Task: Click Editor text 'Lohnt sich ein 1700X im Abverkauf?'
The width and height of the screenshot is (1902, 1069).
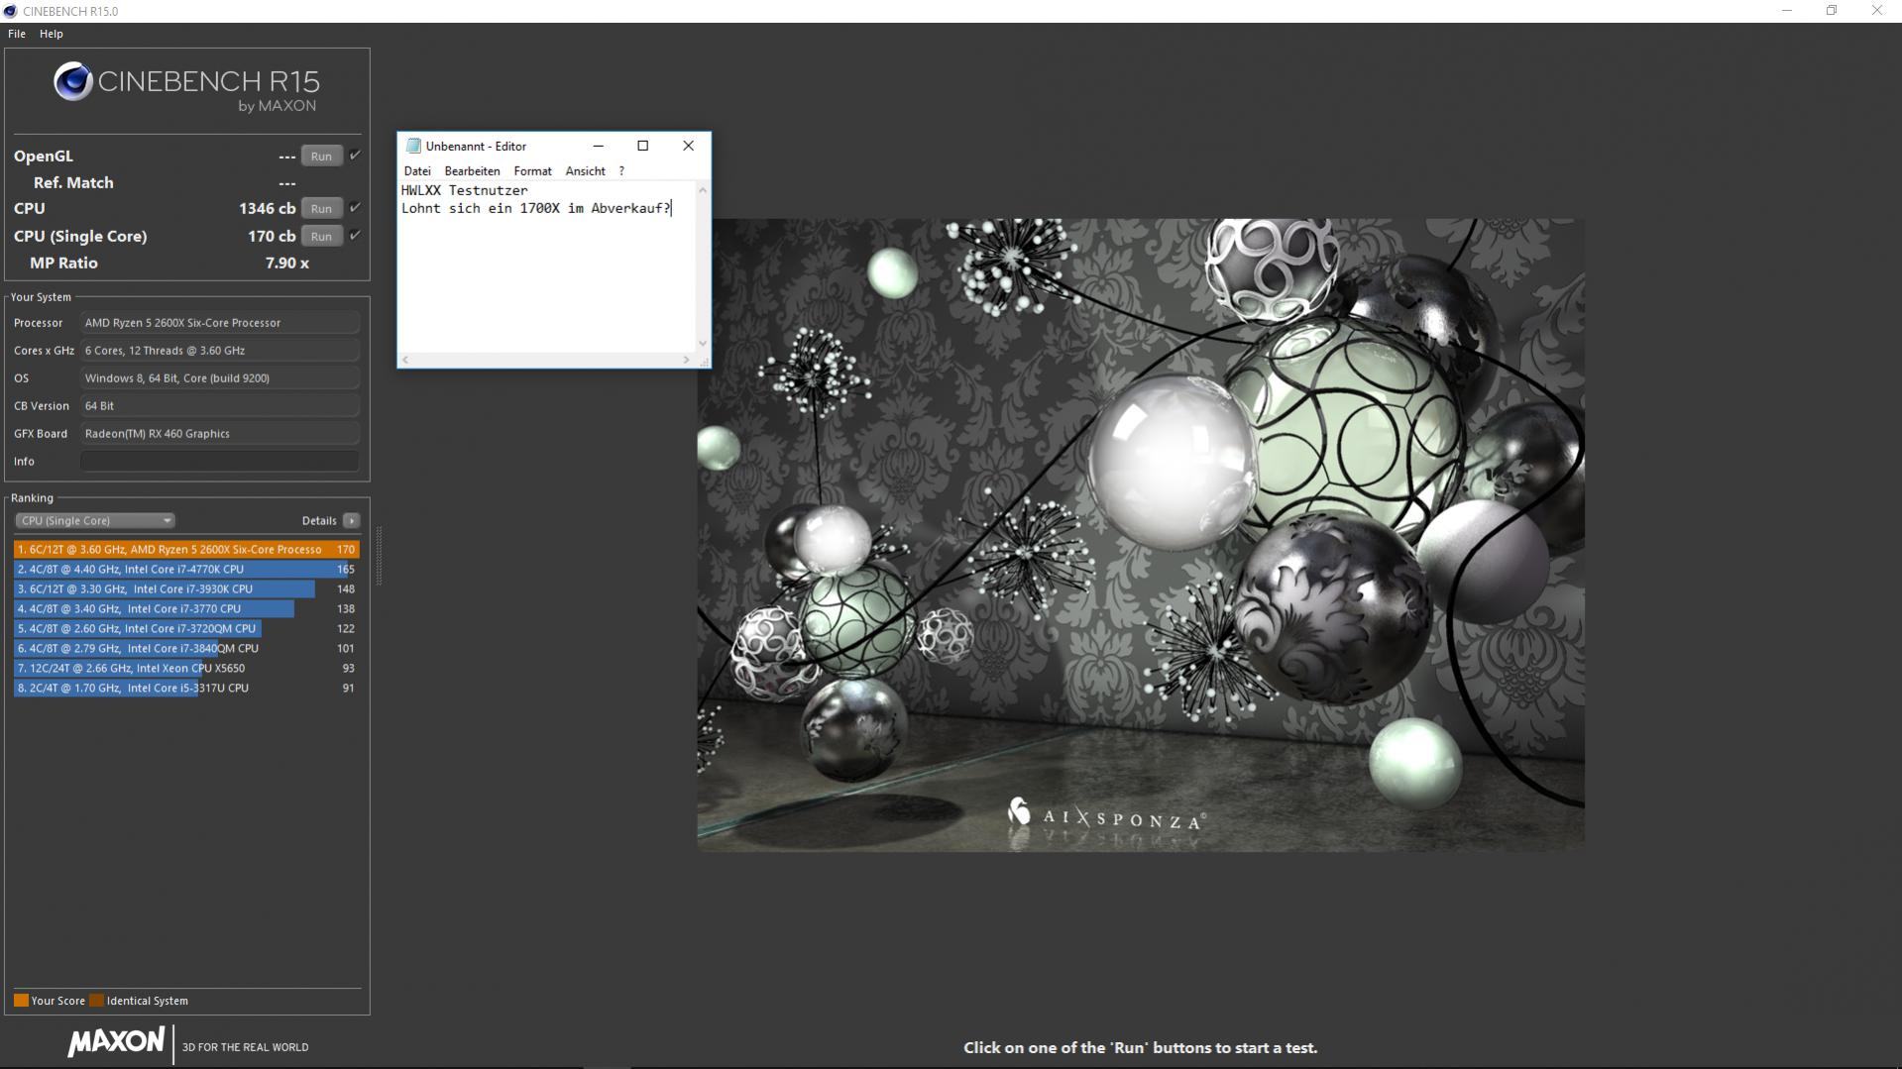Action: click(536, 208)
